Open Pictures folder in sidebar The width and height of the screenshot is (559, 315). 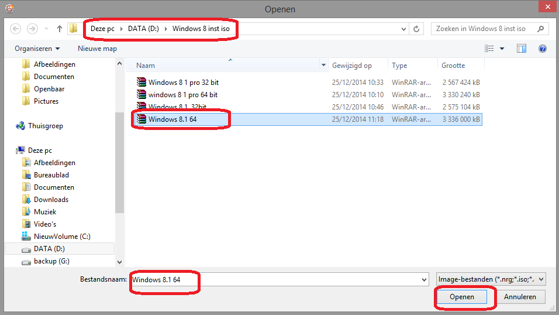click(46, 101)
